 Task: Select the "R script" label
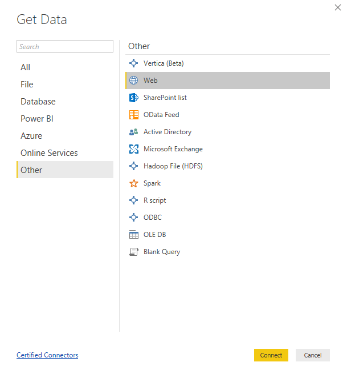[x=155, y=200]
